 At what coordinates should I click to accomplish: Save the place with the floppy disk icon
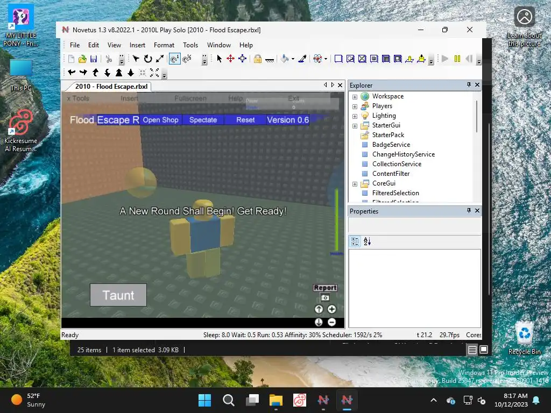[94, 59]
